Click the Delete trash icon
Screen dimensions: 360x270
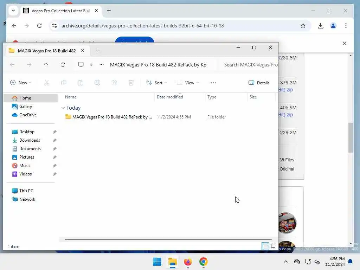(x=131, y=83)
